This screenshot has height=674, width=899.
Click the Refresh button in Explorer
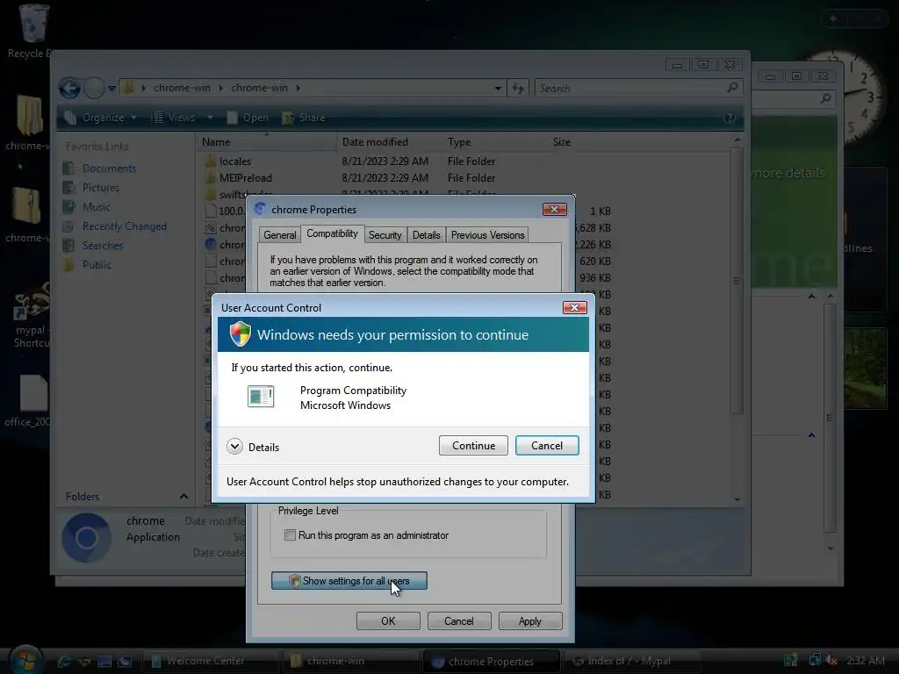518,89
